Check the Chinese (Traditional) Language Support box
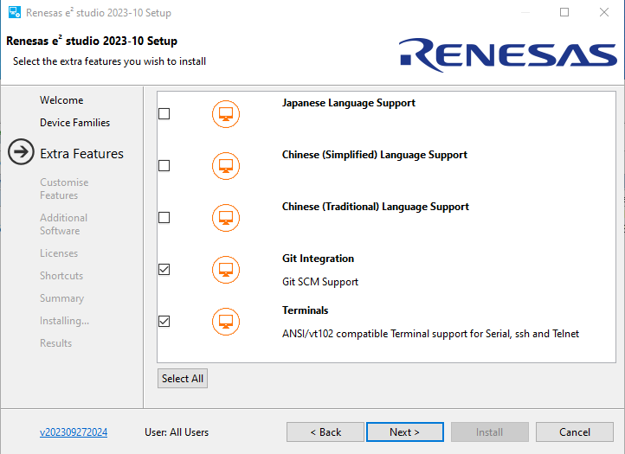This screenshot has height=454, width=625. click(x=164, y=218)
